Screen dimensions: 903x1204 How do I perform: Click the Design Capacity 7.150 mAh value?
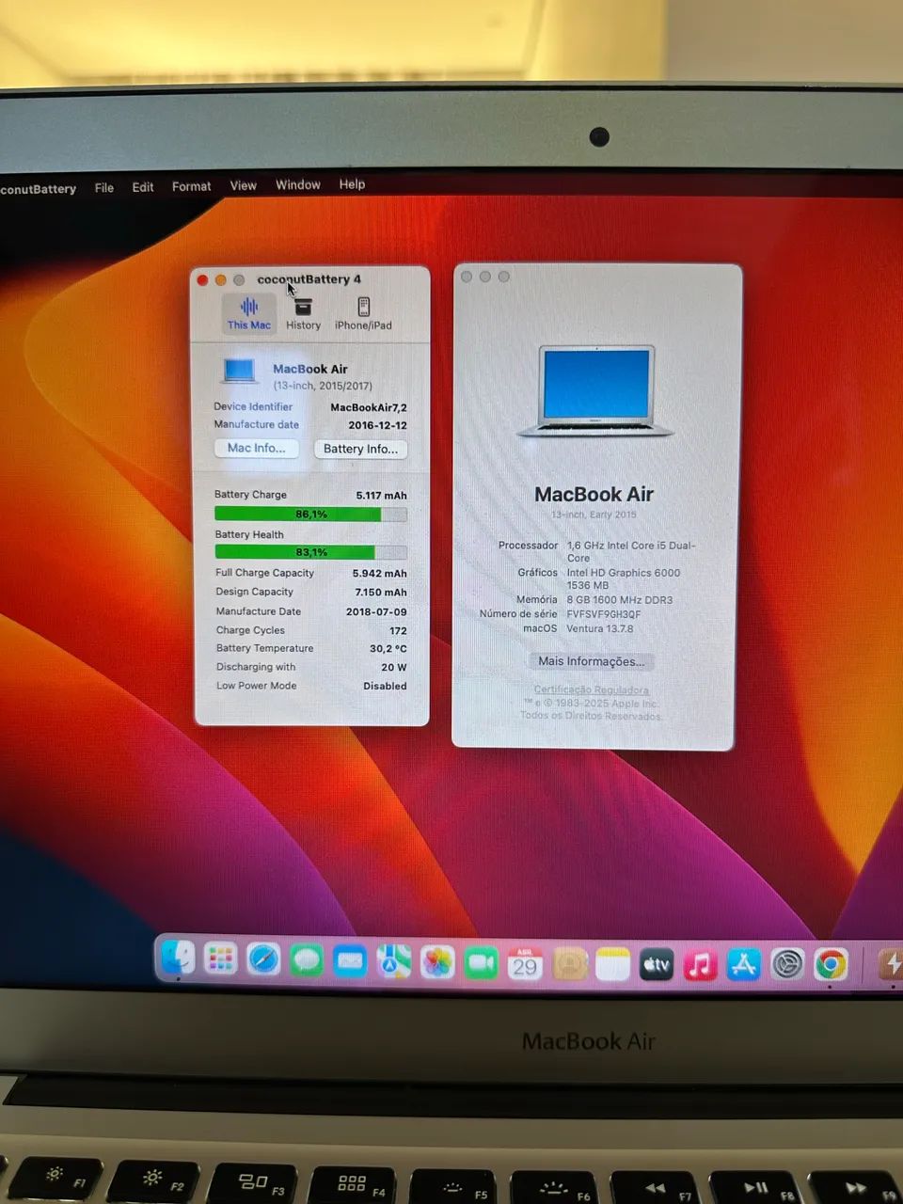381,593
